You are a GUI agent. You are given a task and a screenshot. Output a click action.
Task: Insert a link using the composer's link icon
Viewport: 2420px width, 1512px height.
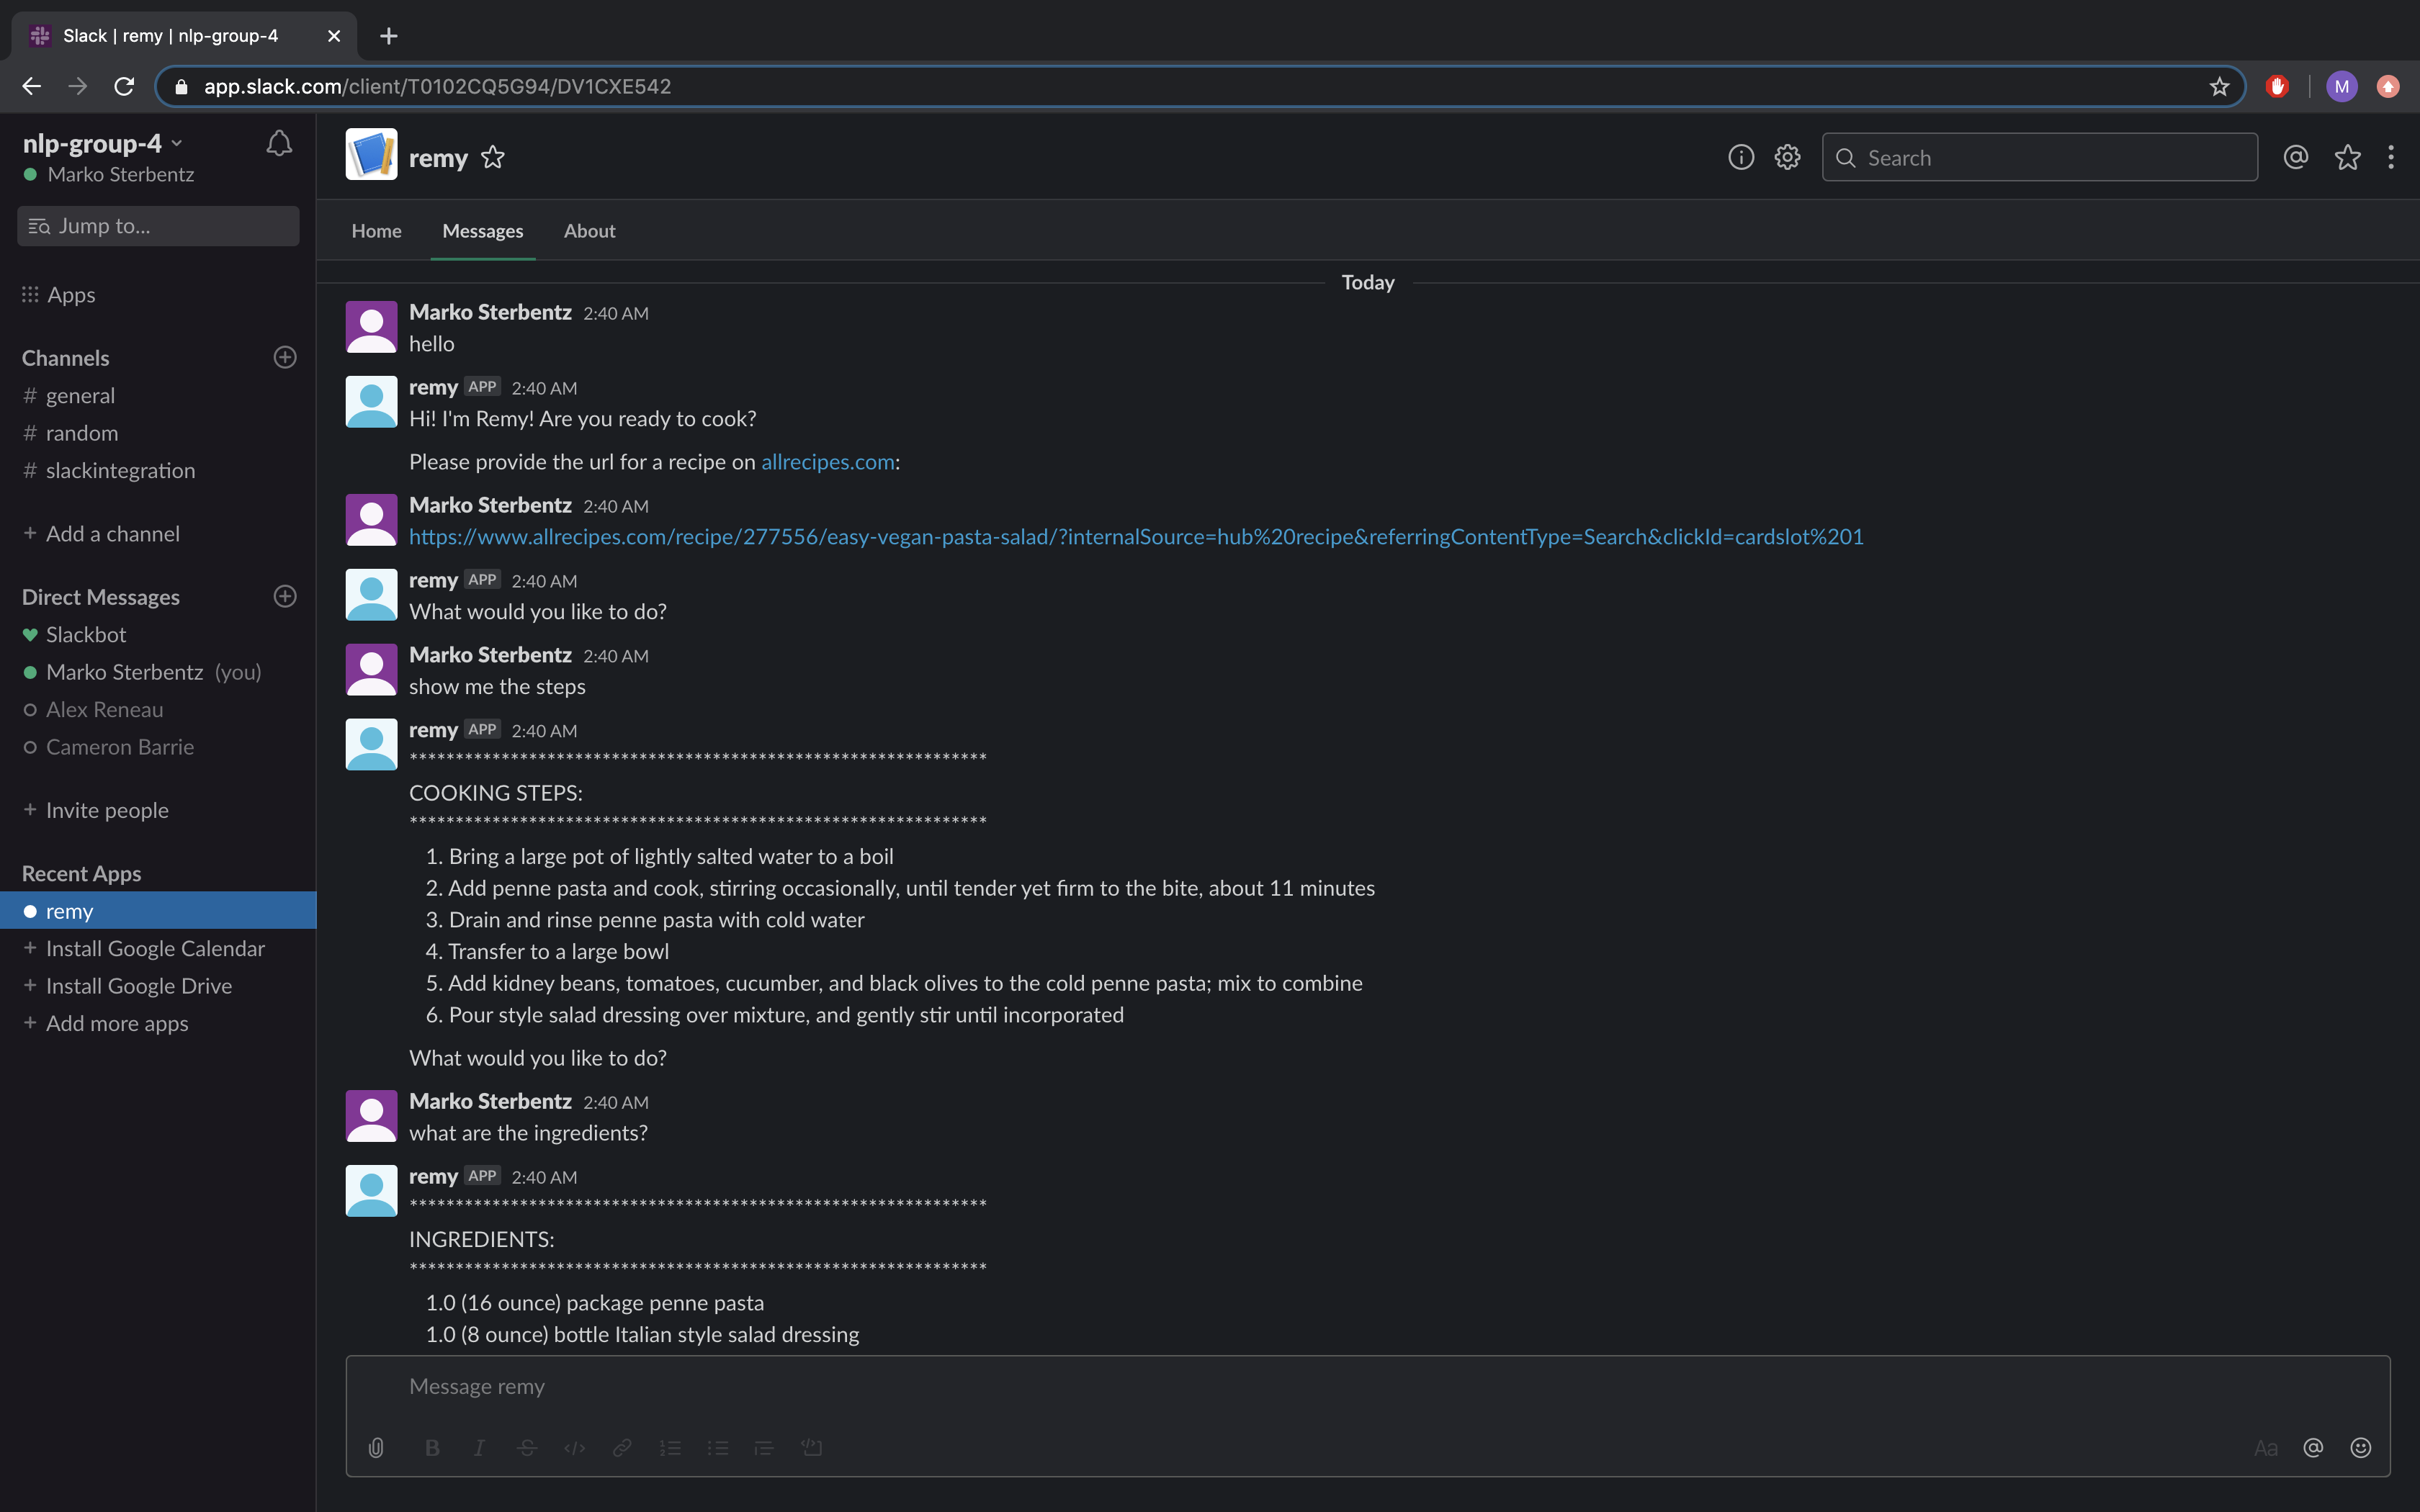622,1447
